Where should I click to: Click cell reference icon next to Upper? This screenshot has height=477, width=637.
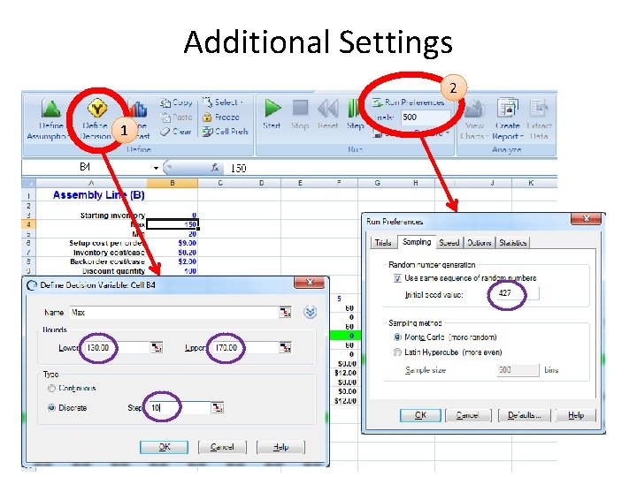[x=285, y=348]
